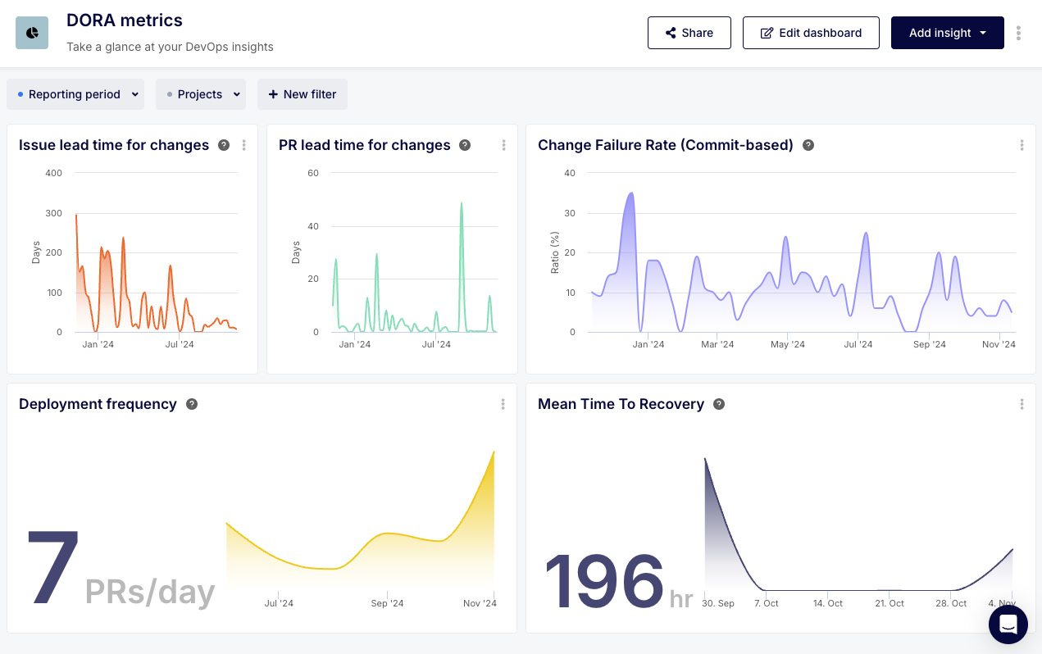Click the DORA metrics dashboard pie icon
This screenshot has height=654, width=1042.
click(x=32, y=33)
